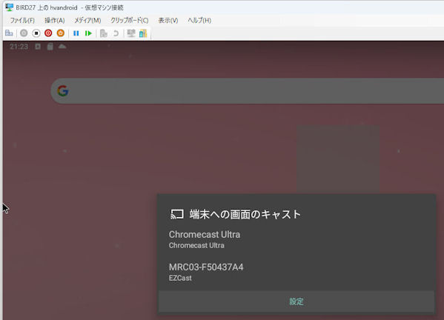Open the 操作(A) menu
The height and width of the screenshot is (320, 444).
55,21
